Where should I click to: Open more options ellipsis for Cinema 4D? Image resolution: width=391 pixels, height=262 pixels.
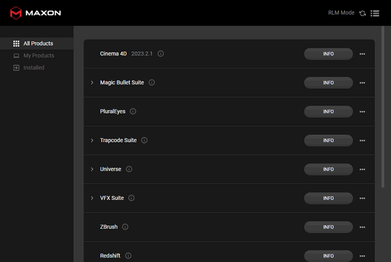(x=362, y=54)
